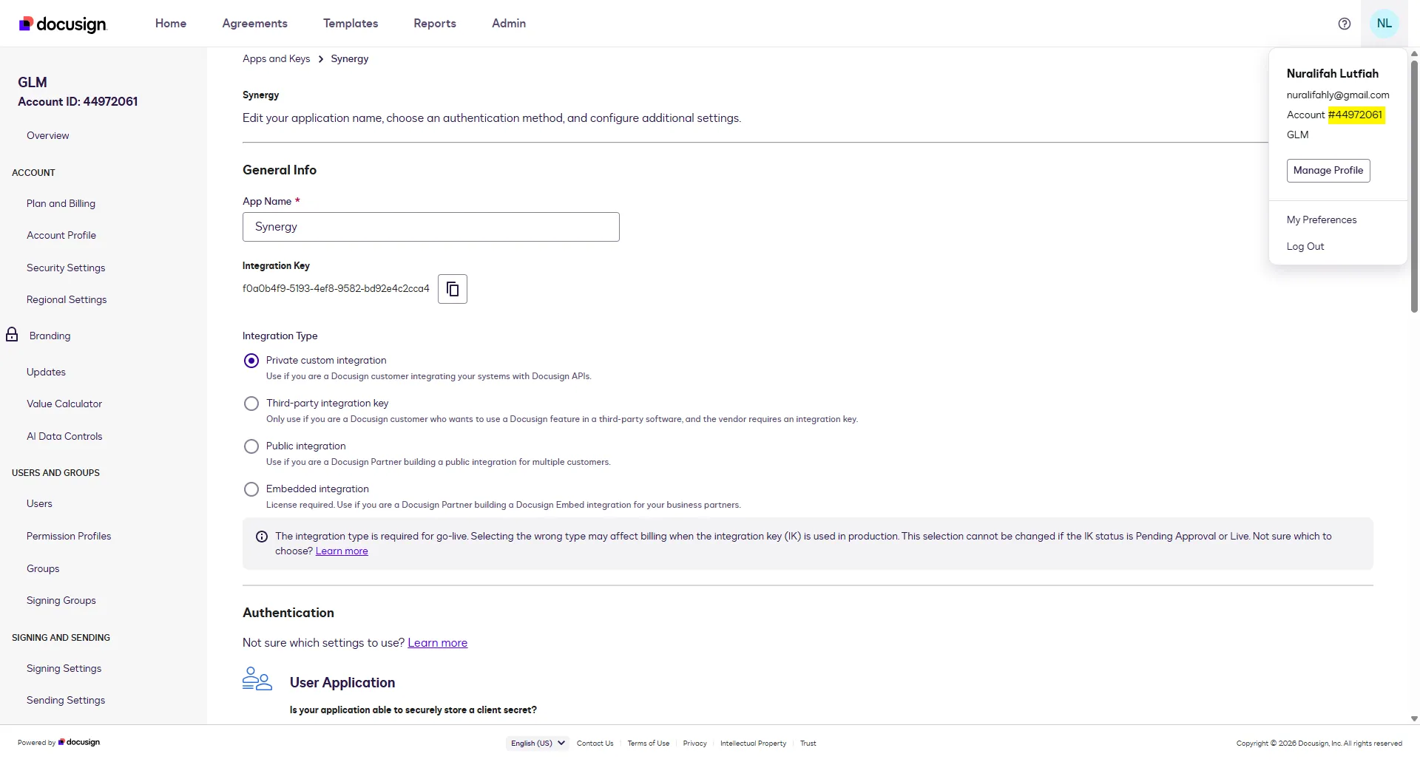Open the help question mark icon

1344,23
